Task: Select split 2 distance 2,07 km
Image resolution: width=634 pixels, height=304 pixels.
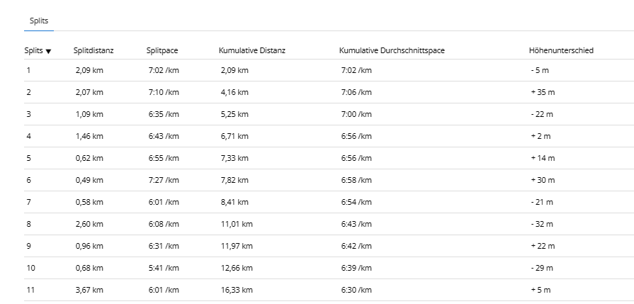Action: pos(89,92)
